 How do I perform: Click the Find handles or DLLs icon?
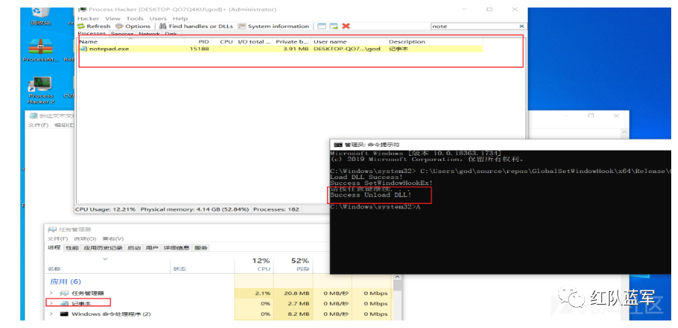click(x=162, y=26)
